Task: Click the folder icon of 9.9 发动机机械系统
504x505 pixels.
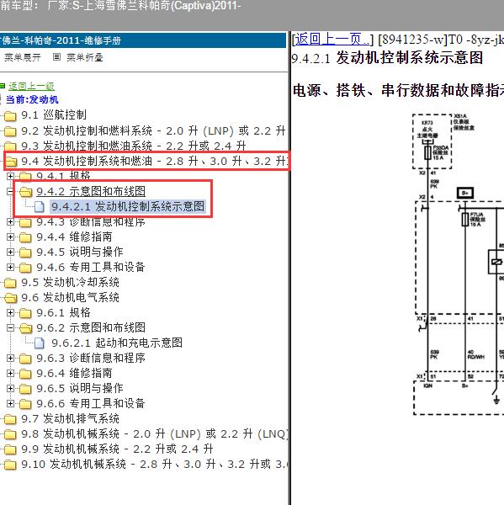Action: click(10, 449)
